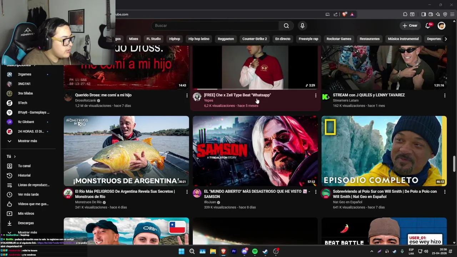This screenshot has width=457, height=257.
Task: Select the Mixes filter chip
Action: pyautogui.click(x=134, y=39)
